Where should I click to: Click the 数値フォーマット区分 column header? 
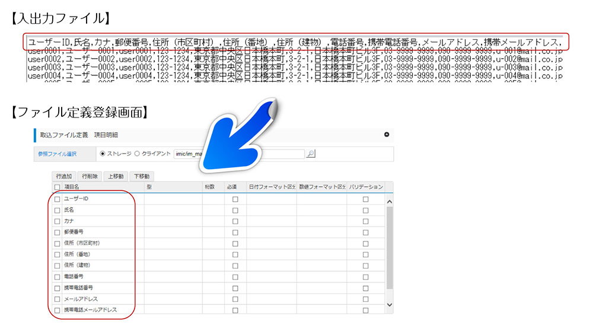pos(322,187)
